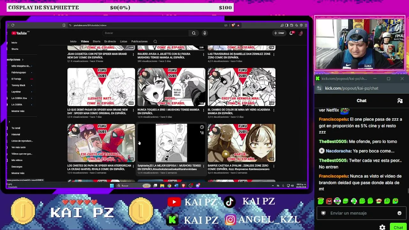Switch to the Publicaciones tab
Screen dimensions: 409x230
click(139, 41)
